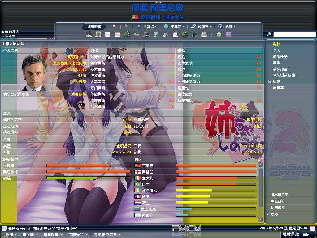
Task: Select 球探任务 in the right sidebar
Action: point(280,57)
